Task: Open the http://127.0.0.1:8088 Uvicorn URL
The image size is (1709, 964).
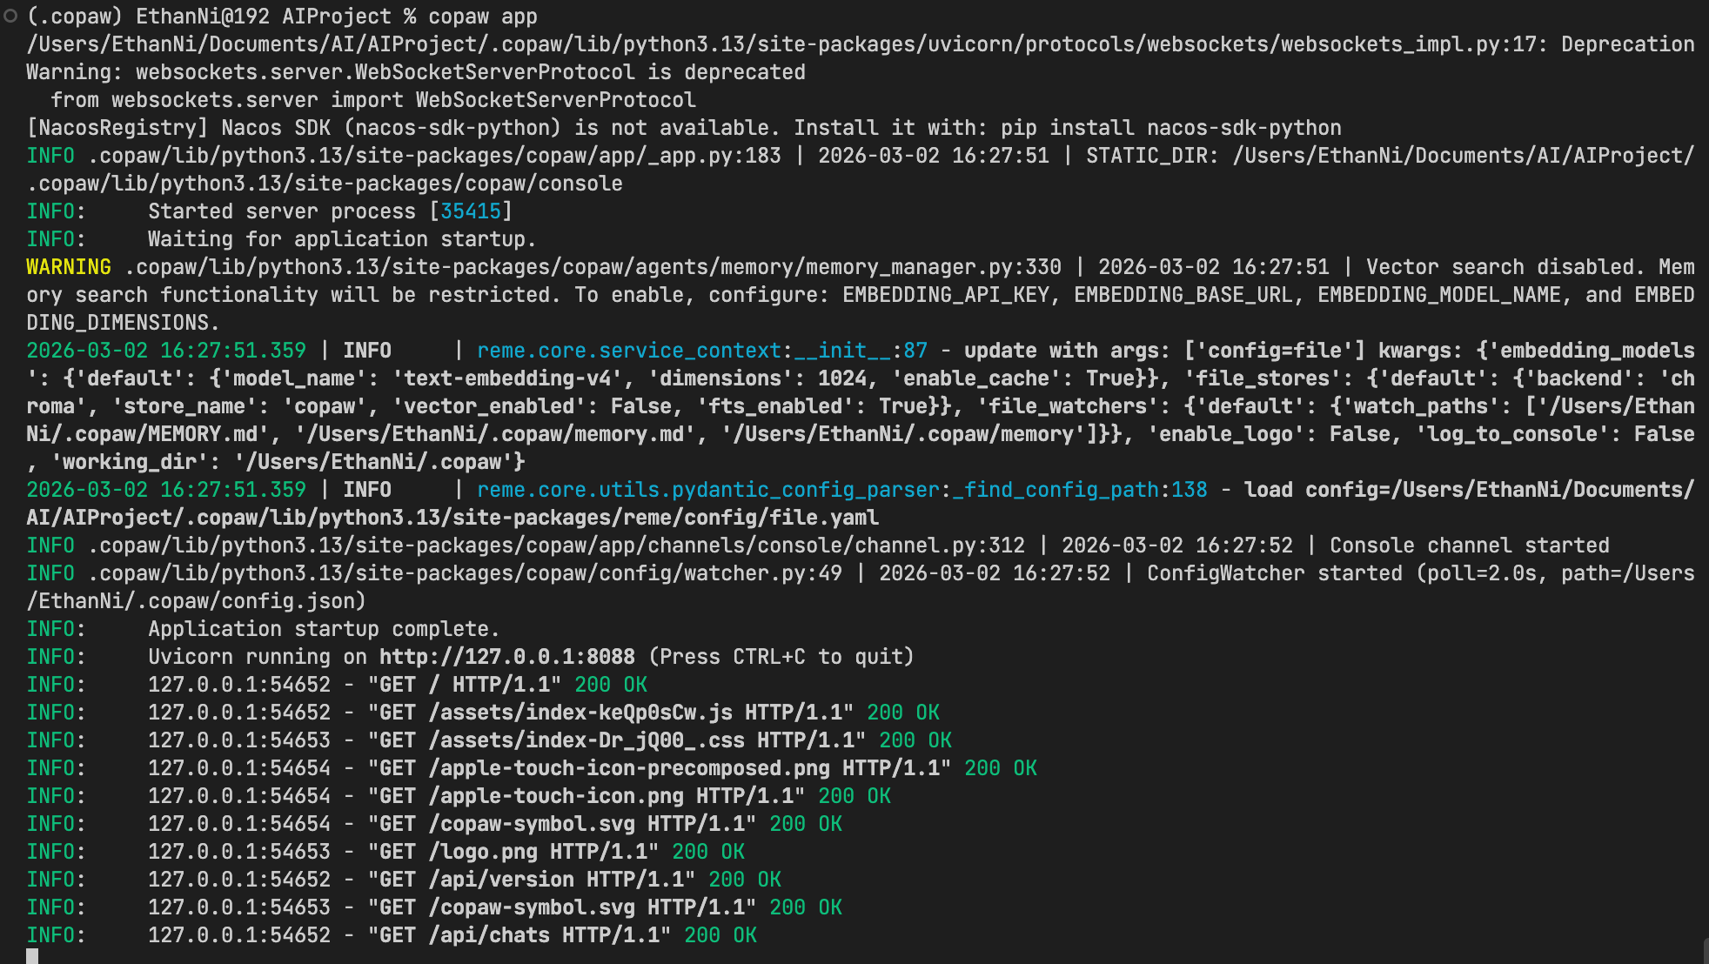Action: [x=506, y=657]
